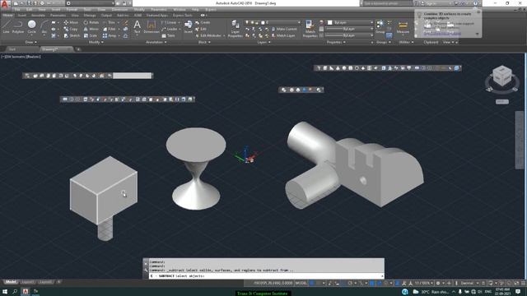Activate the Copy command
The width and height of the screenshot is (527, 296).
[71, 30]
